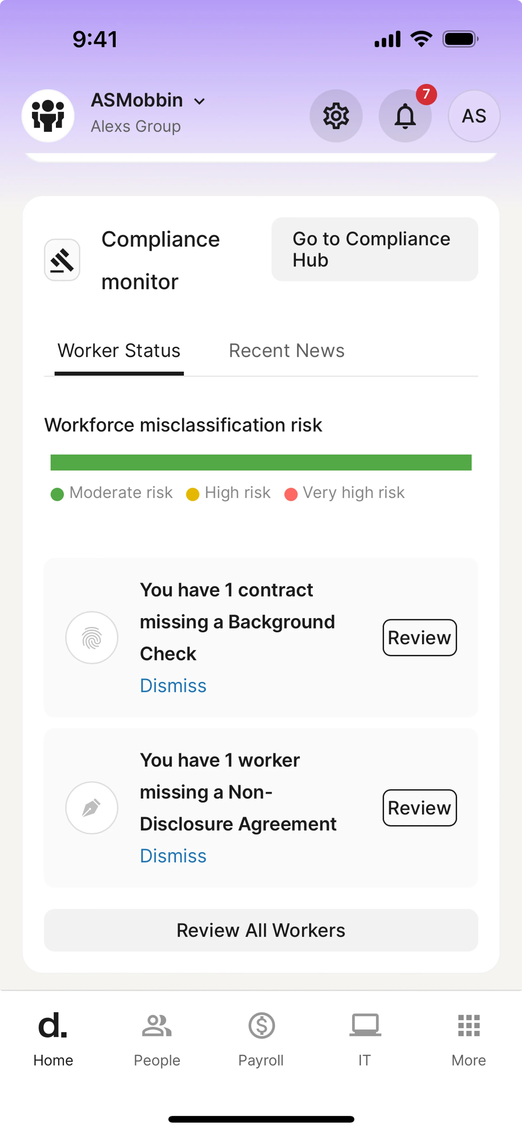
Task: Tap the AS profile avatar
Action: point(474,116)
